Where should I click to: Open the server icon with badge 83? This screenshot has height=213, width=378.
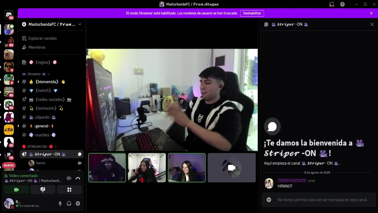click(9, 42)
